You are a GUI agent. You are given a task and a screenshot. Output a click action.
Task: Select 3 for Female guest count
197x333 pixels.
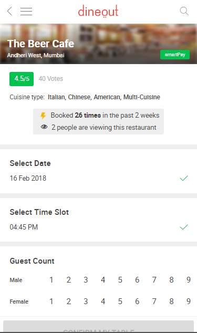[x=86, y=301]
